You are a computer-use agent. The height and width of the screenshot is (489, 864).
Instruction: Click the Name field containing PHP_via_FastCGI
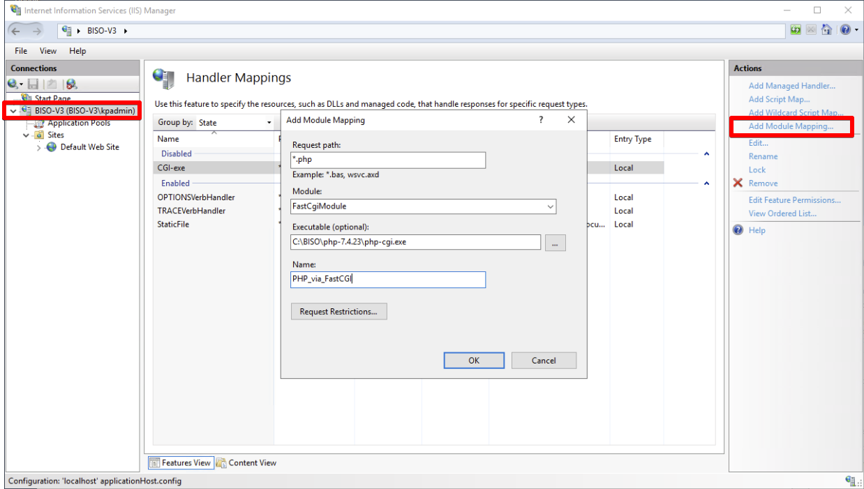coord(388,280)
